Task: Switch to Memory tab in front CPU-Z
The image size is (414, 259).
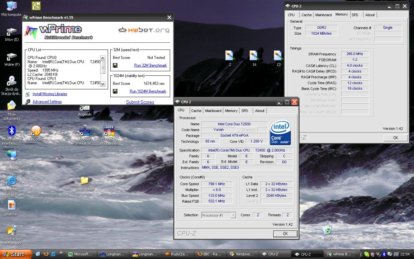Action: tap(231, 111)
